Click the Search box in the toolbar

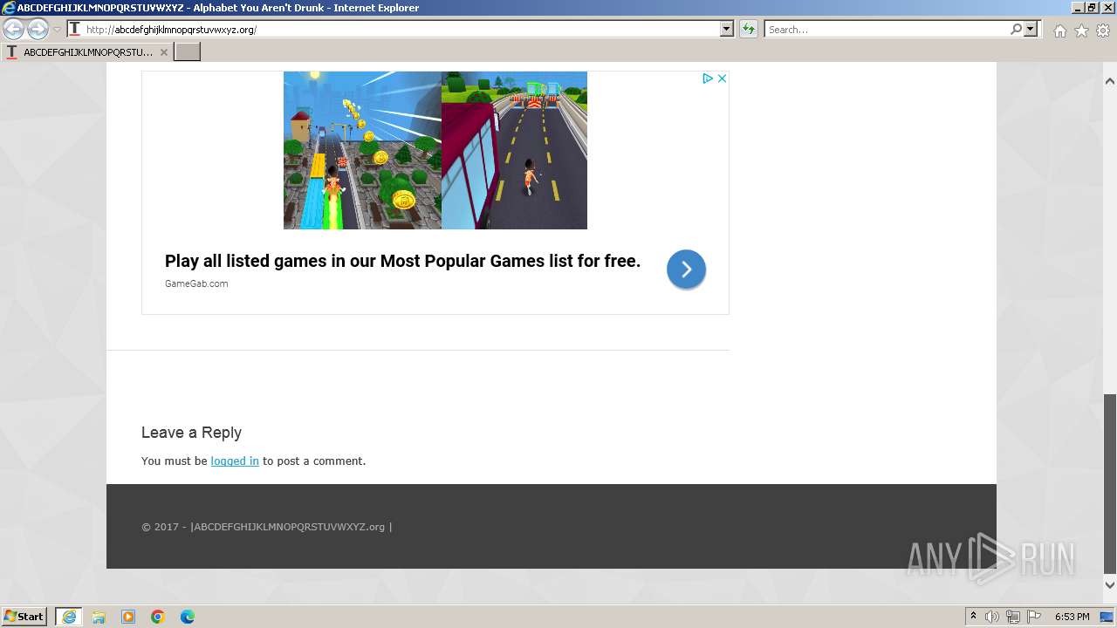coord(886,30)
